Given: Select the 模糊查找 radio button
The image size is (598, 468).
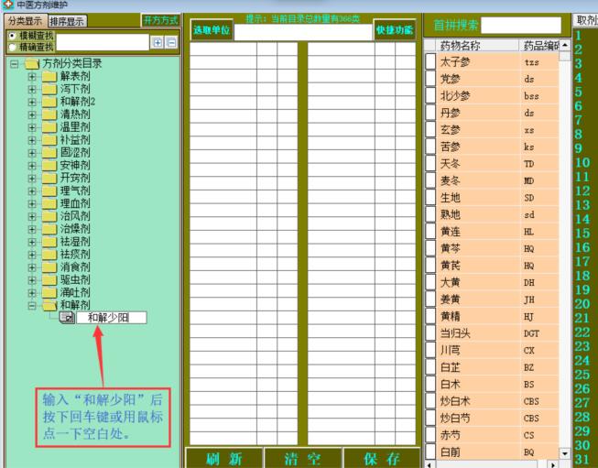Looking at the screenshot, I should coord(11,35).
